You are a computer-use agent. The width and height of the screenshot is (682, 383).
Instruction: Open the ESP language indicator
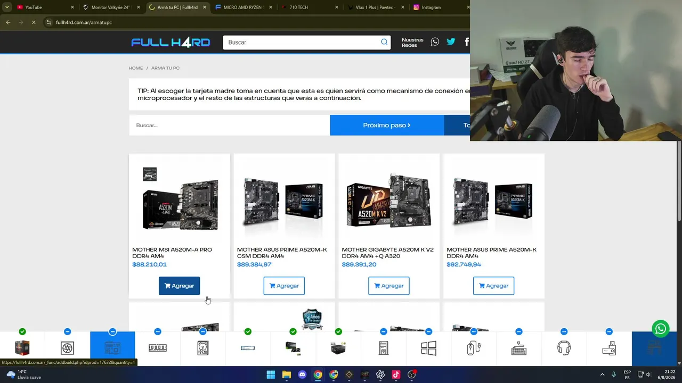click(627, 374)
